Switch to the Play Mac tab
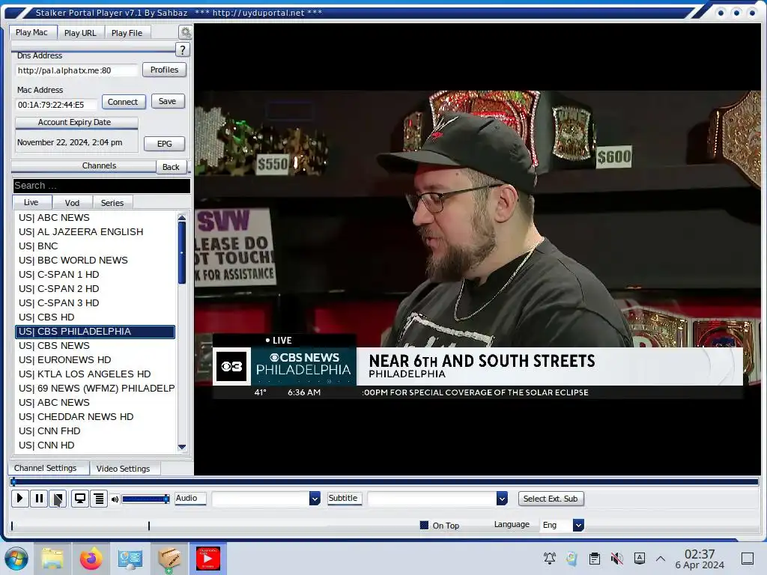Screen dimensions: 767x575 coord(31,32)
